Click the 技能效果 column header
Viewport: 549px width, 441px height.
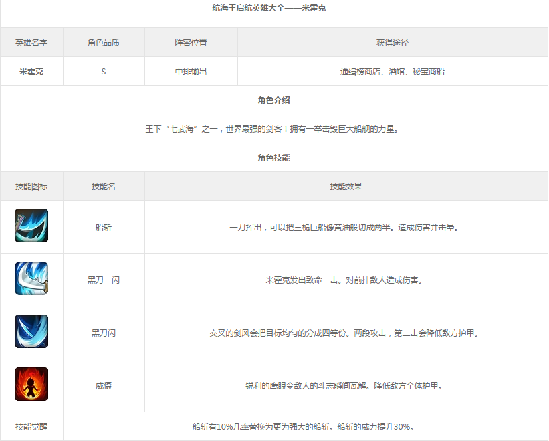346,186
